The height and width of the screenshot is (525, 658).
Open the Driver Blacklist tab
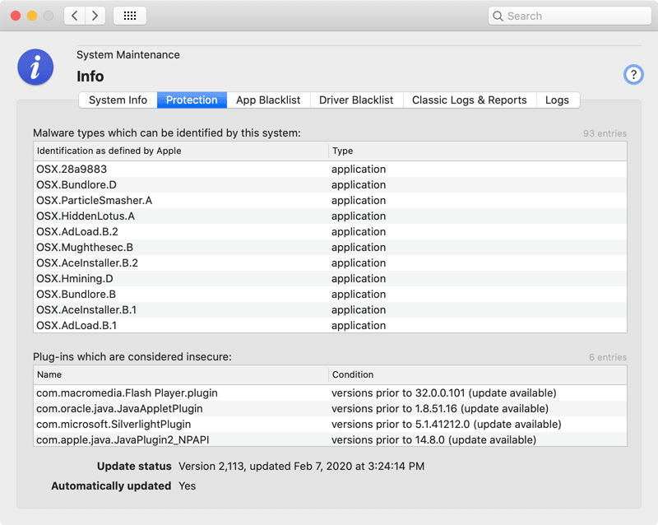coord(356,100)
